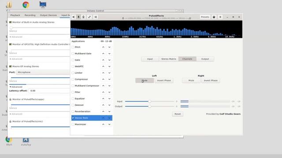The width and height of the screenshot is (282, 158).
Task: Invert Phase of the Left channel
Action: coord(164,80)
